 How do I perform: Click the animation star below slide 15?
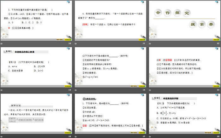coord(149,90)
